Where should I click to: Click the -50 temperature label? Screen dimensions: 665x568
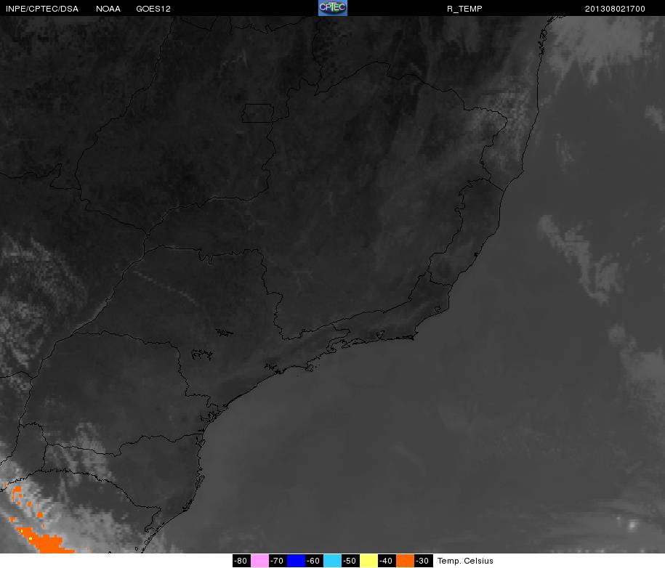tap(350, 561)
